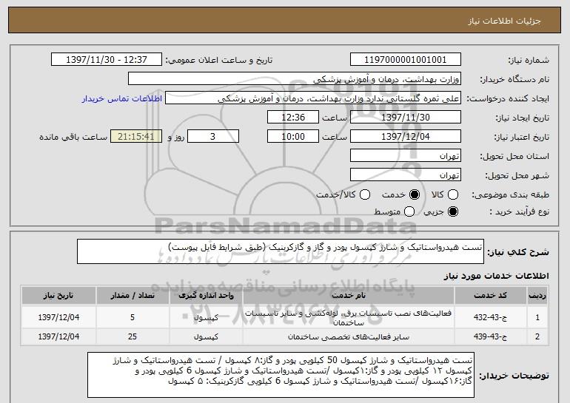The image size is (570, 403).
Task: Click the کپسول unit in row 1
Action: tap(206, 317)
